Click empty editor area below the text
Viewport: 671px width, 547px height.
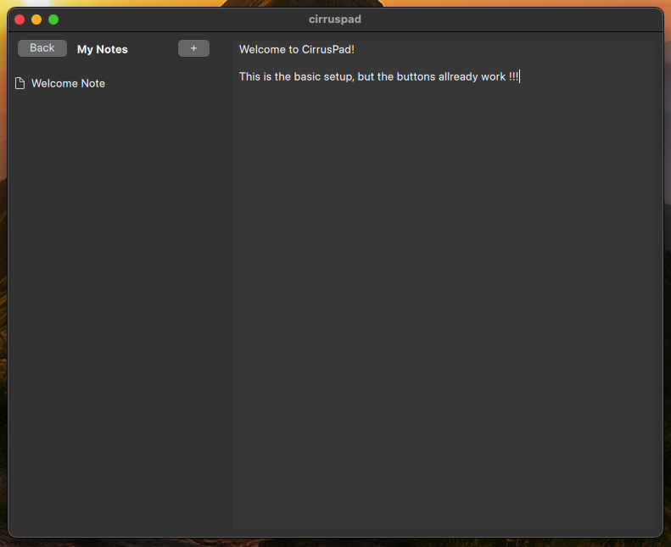tap(445, 297)
